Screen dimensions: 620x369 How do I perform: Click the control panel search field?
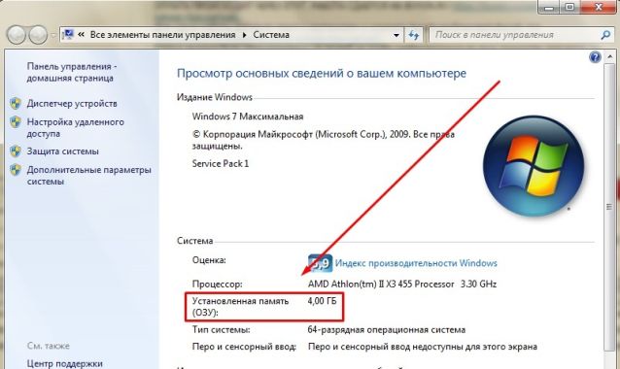coord(514,35)
